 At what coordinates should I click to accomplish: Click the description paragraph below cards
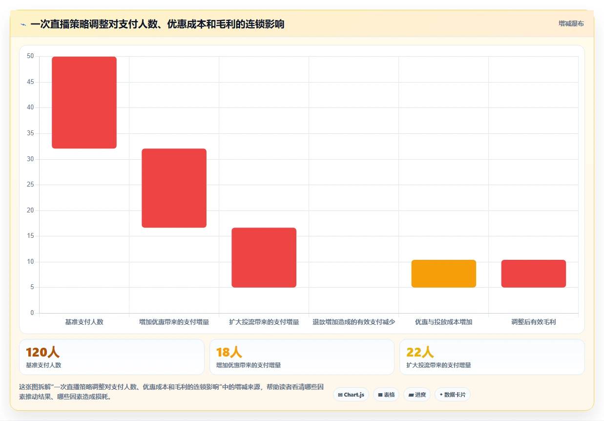[x=171, y=392]
